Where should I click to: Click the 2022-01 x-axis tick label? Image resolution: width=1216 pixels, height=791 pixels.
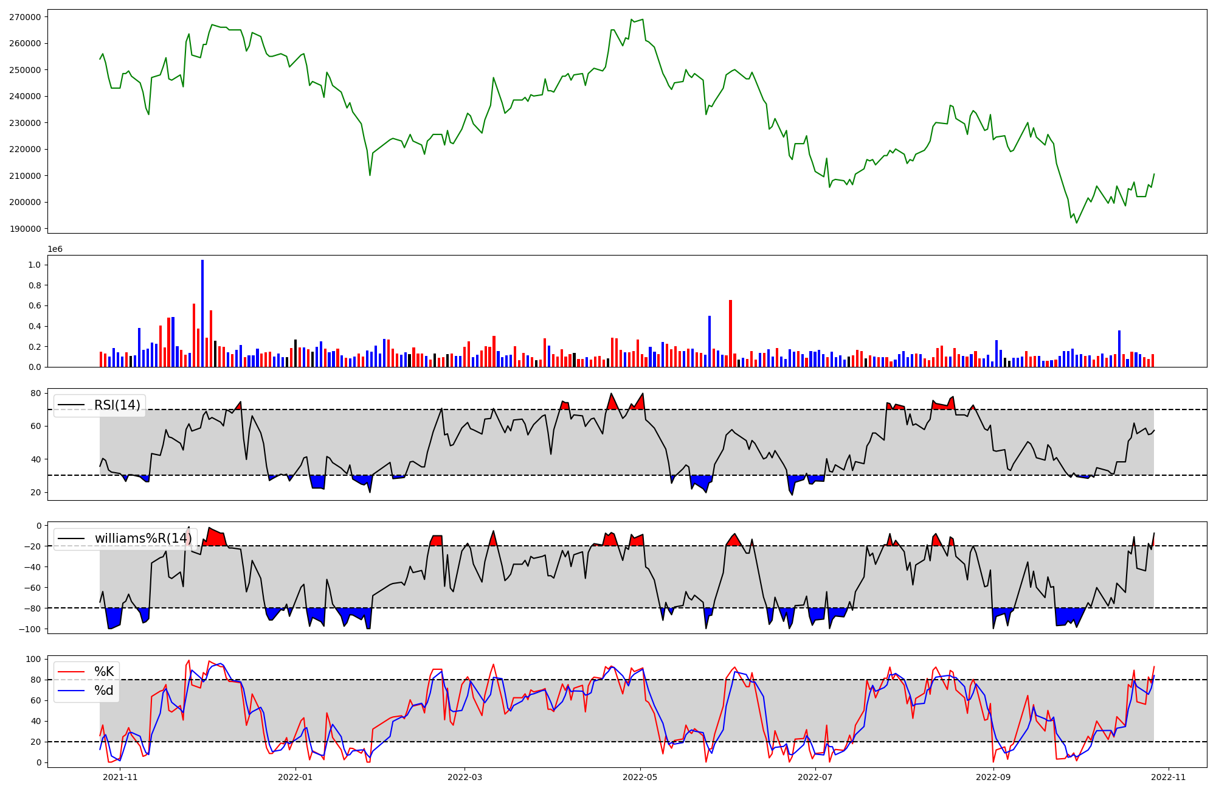tap(295, 777)
